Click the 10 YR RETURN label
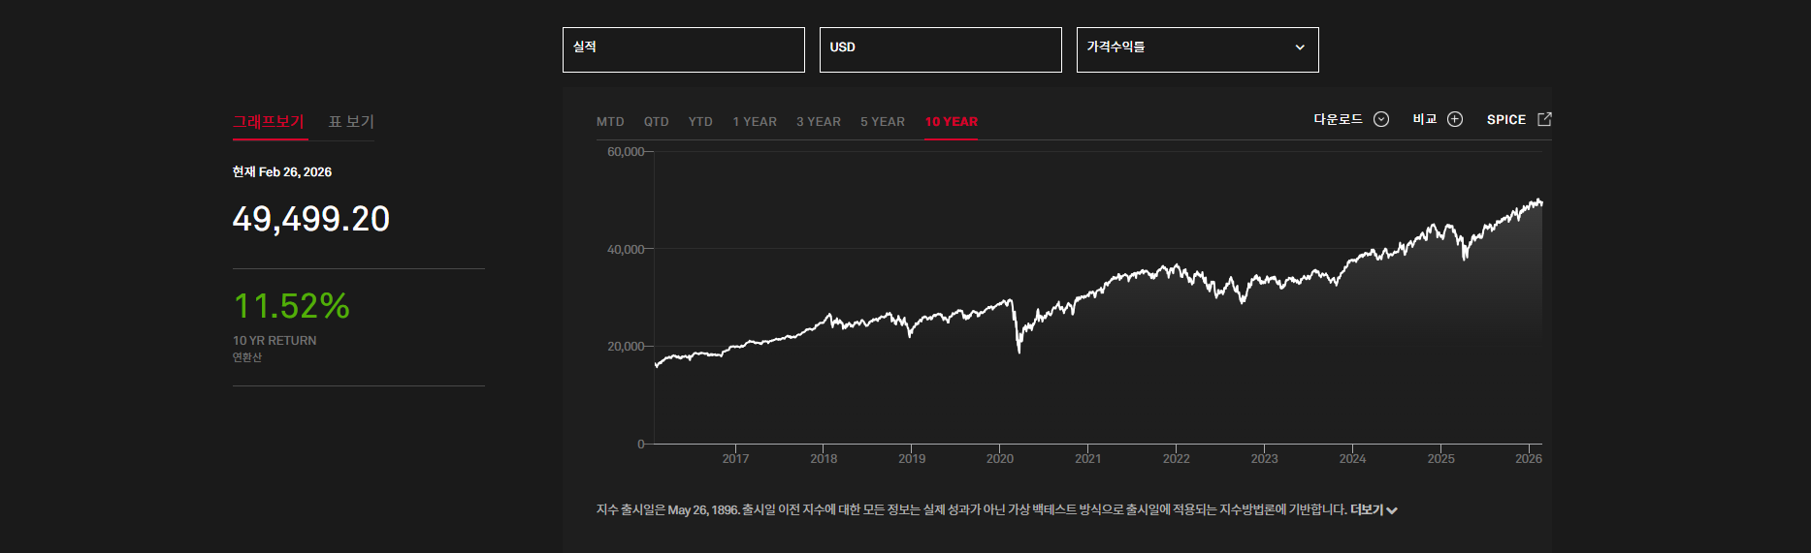The image size is (1811, 553). [275, 341]
